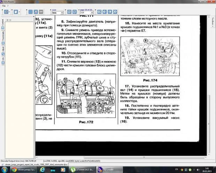216x173 pixels.
Task: Go to the previous page
Action: click(105, 12)
